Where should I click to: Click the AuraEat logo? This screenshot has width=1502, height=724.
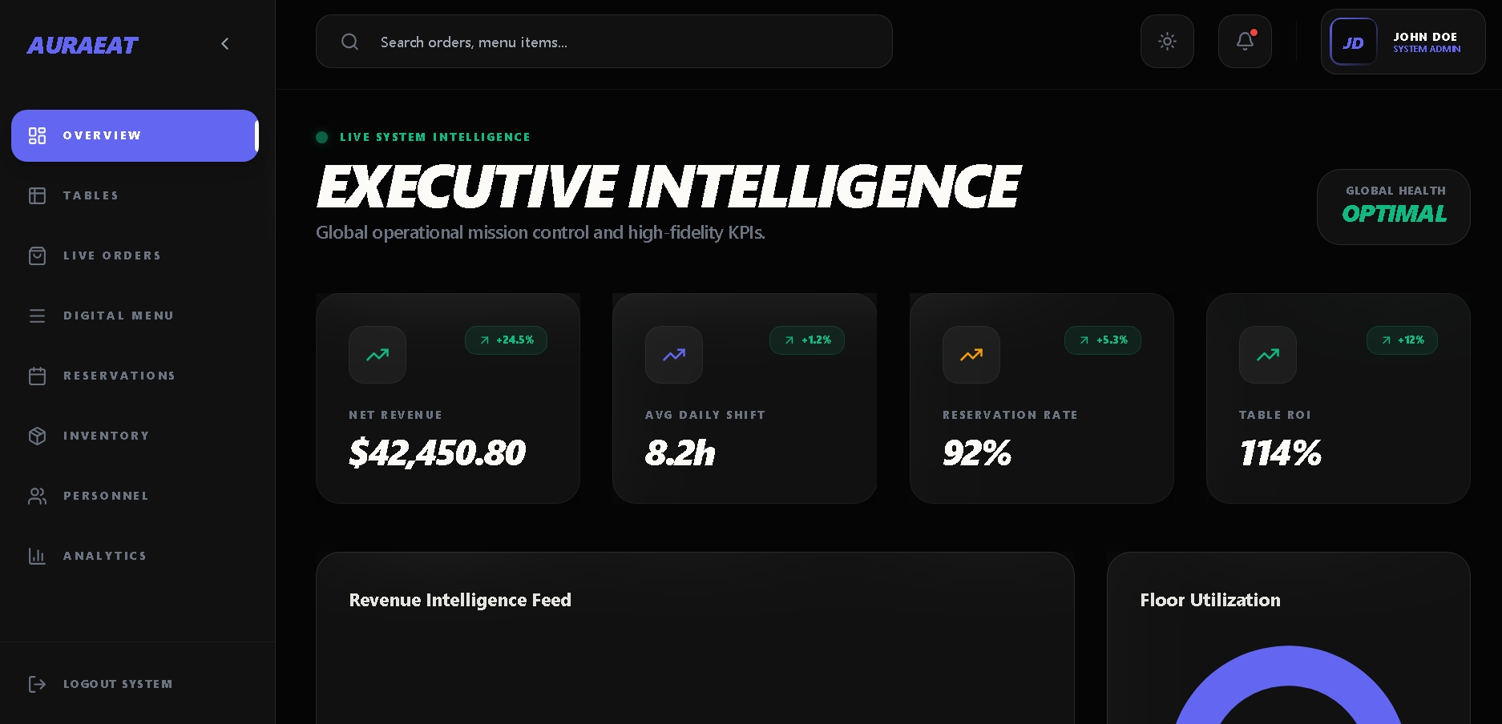(x=83, y=46)
